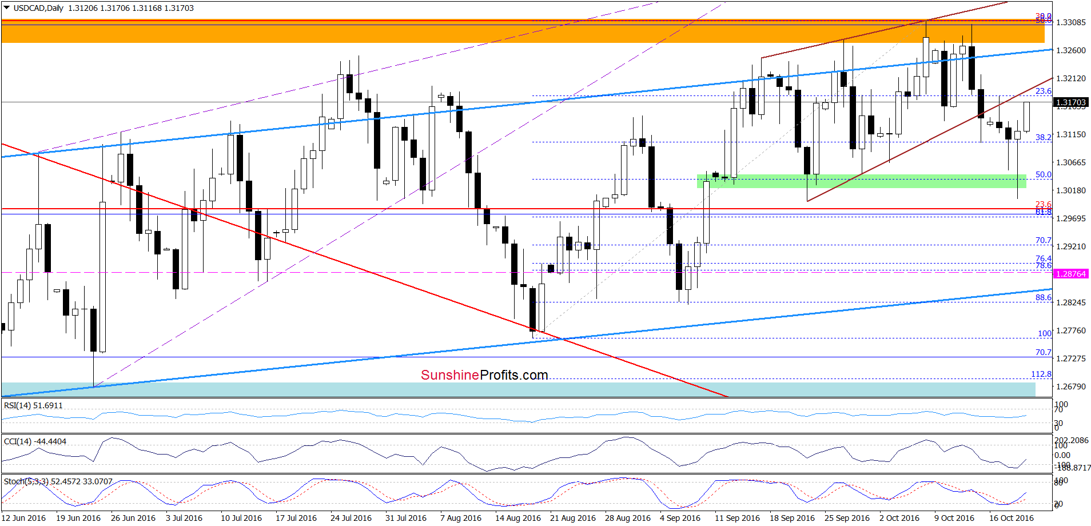Viewport: 1091px width, 526px height.
Task: Click the 21 Aug 2016 date label
Action: (573, 518)
